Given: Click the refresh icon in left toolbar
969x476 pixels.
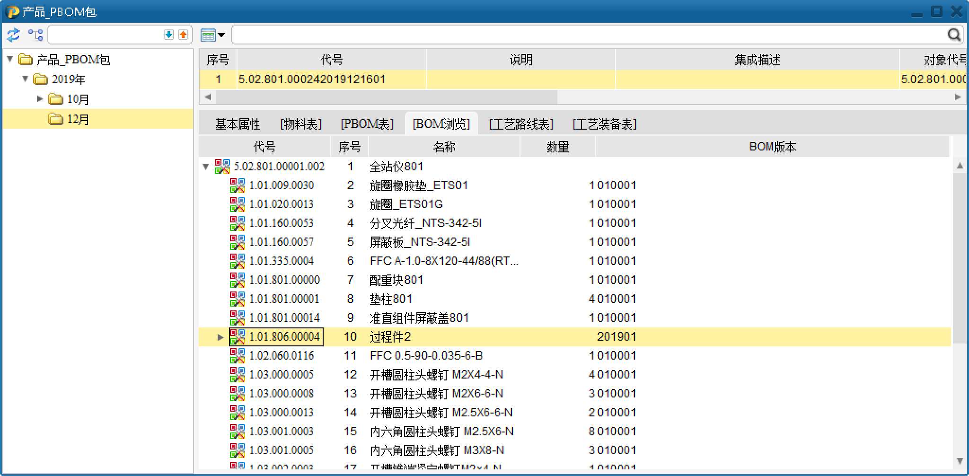Looking at the screenshot, I should 13,35.
